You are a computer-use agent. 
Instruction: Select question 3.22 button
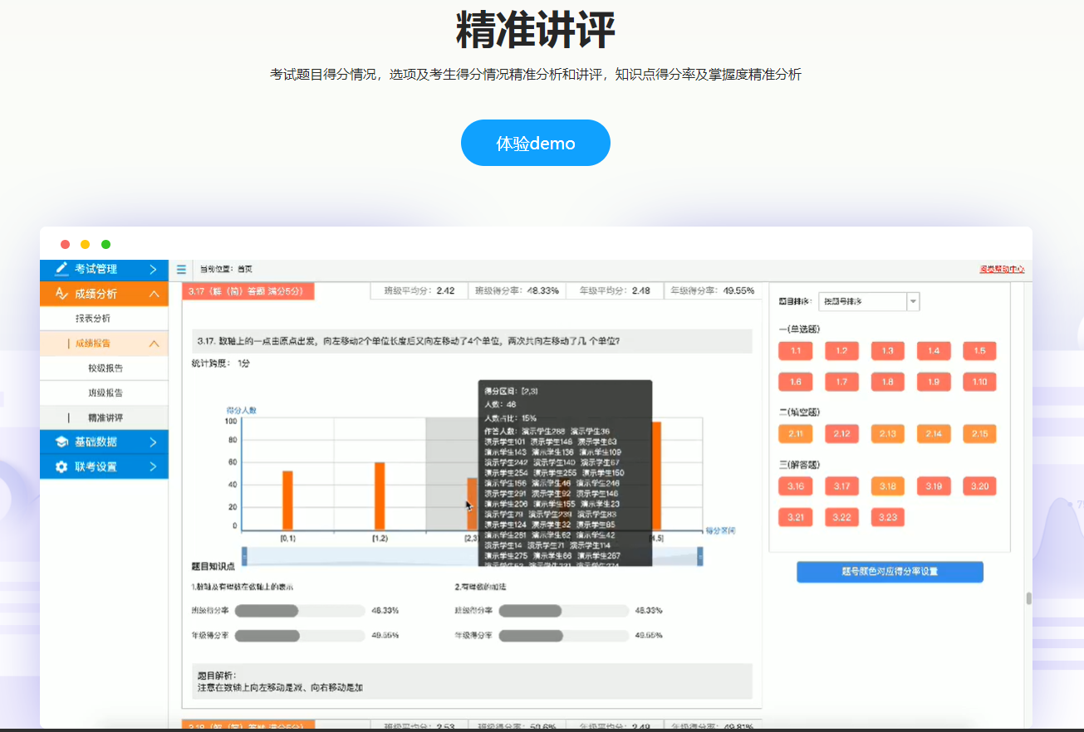[x=841, y=517]
